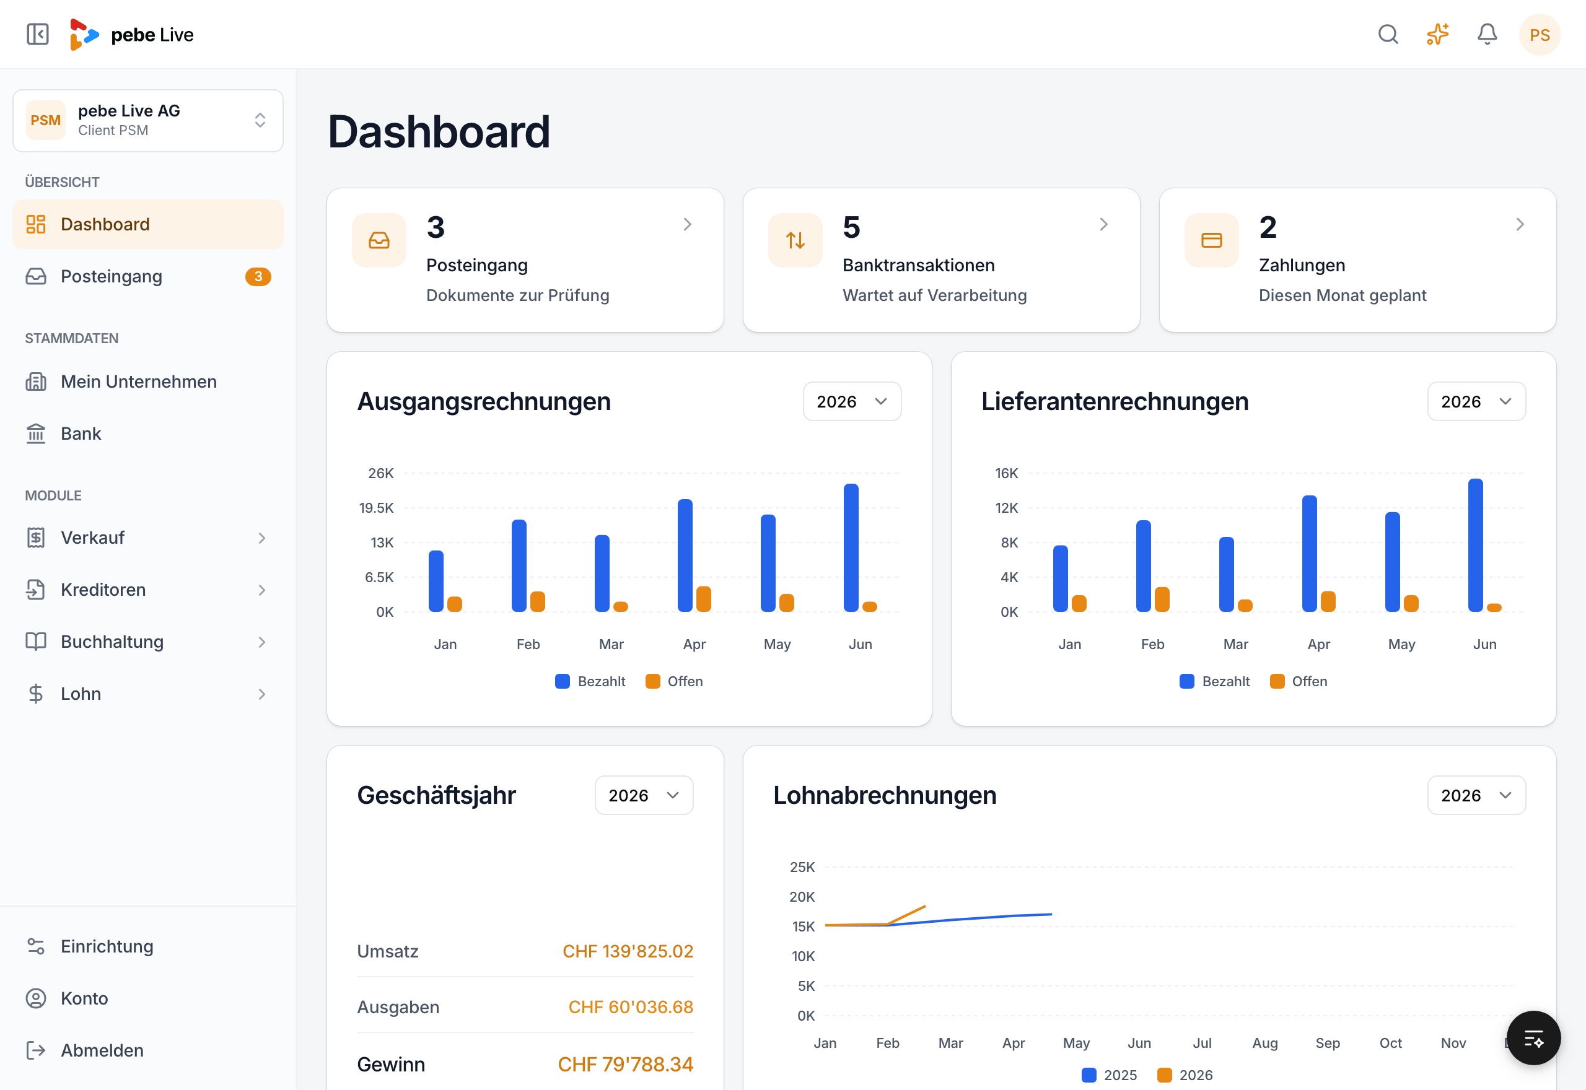Select Dashboard in the sidebar
The image size is (1586, 1090).
(x=148, y=224)
